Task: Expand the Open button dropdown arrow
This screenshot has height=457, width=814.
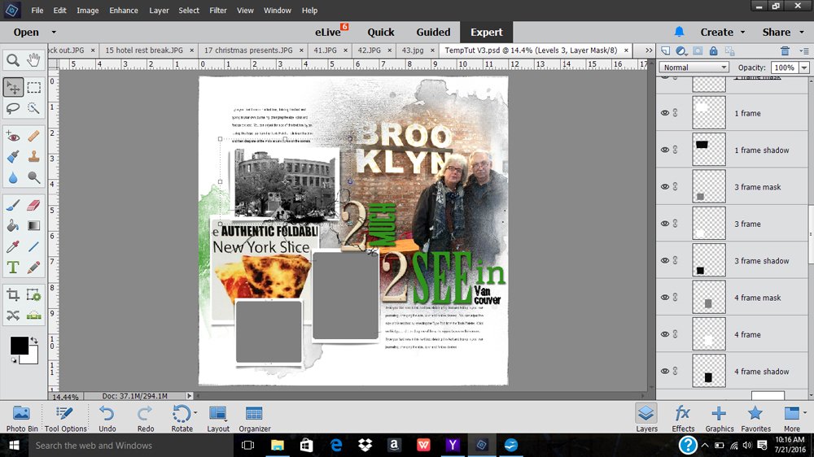Action: pos(54,33)
